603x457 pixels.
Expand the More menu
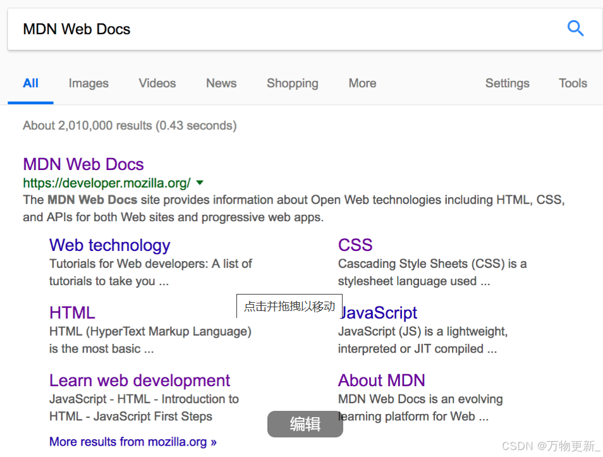362,83
